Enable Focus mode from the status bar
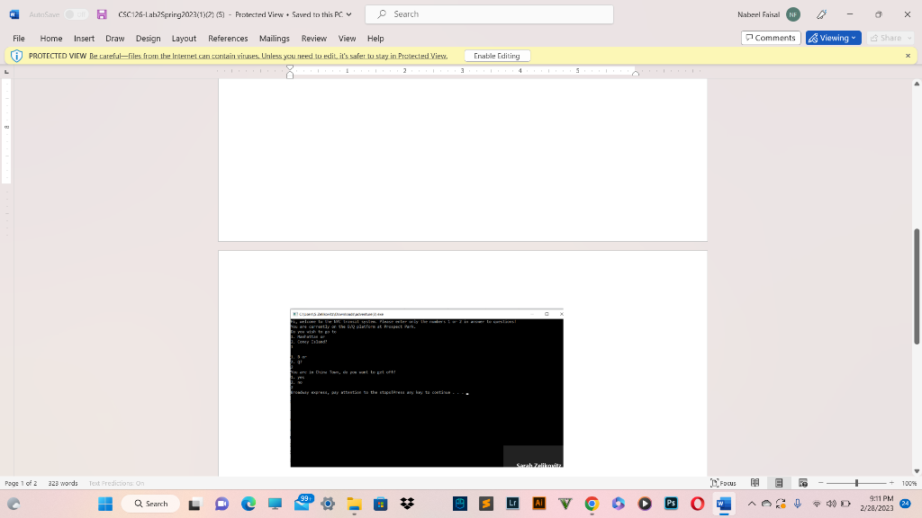The width and height of the screenshot is (922, 518). coord(724,483)
